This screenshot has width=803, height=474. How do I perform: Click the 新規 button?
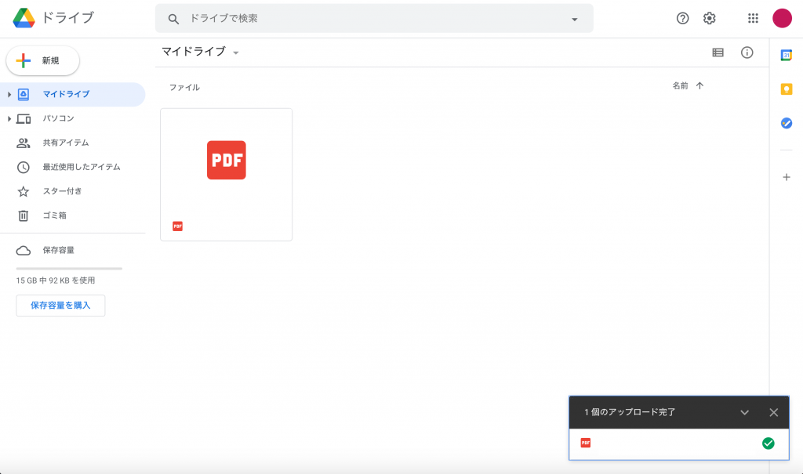point(43,60)
